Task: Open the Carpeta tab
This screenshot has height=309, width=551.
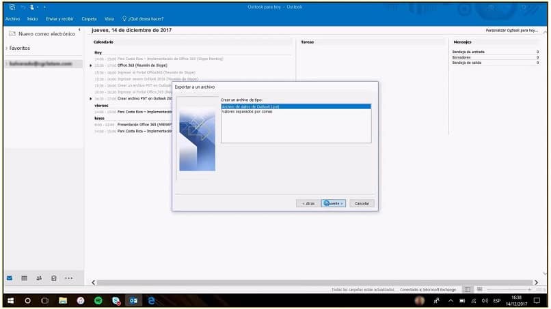Action: (x=89, y=19)
